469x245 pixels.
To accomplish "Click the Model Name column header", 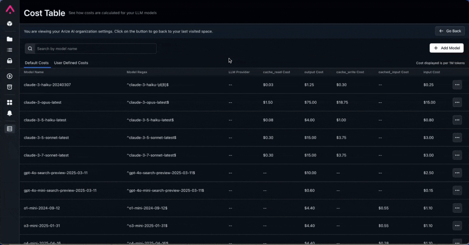I will pos(34,72).
